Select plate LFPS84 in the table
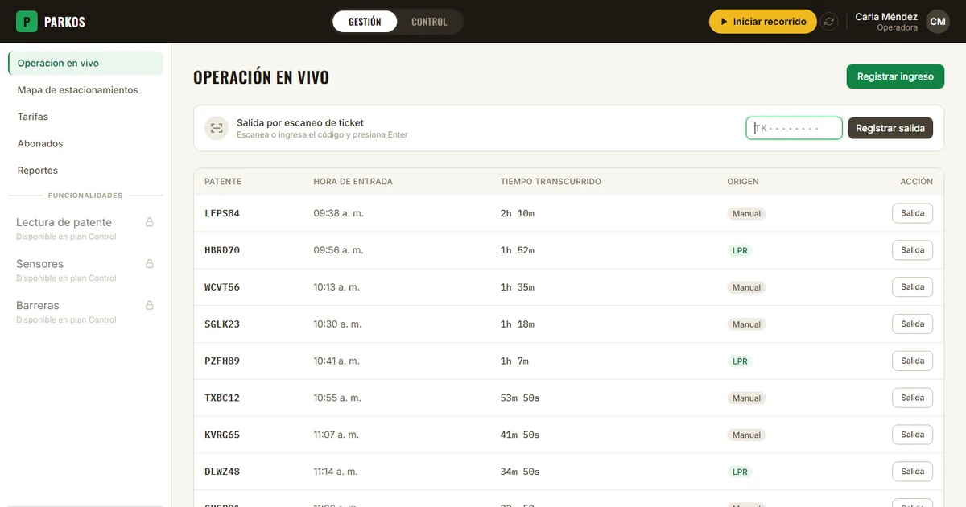Viewport: 966px width, 507px height. 222,214
